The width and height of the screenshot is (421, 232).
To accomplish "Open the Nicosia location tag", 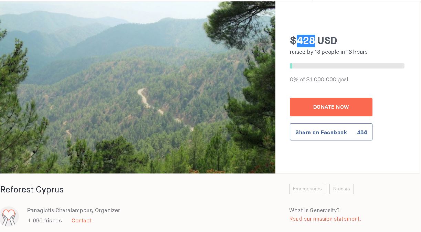I will click(x=341, y=189).
